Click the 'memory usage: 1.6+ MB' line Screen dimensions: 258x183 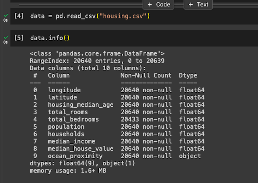click(68, 171)
